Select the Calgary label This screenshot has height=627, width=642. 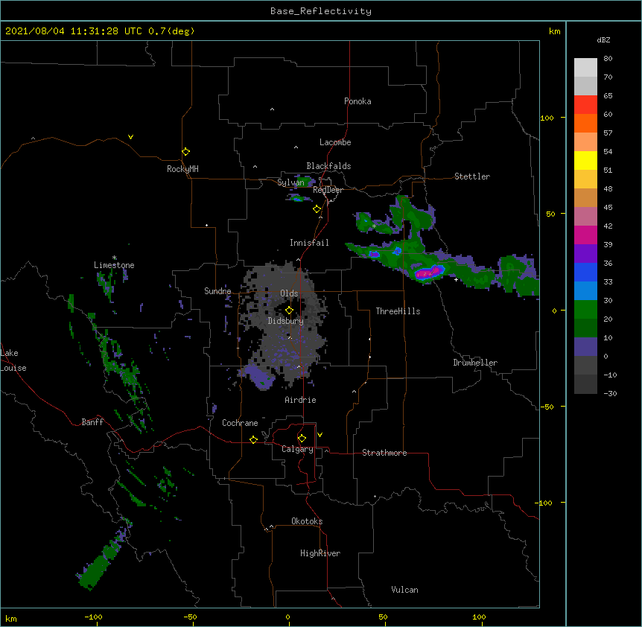[297, 449]
